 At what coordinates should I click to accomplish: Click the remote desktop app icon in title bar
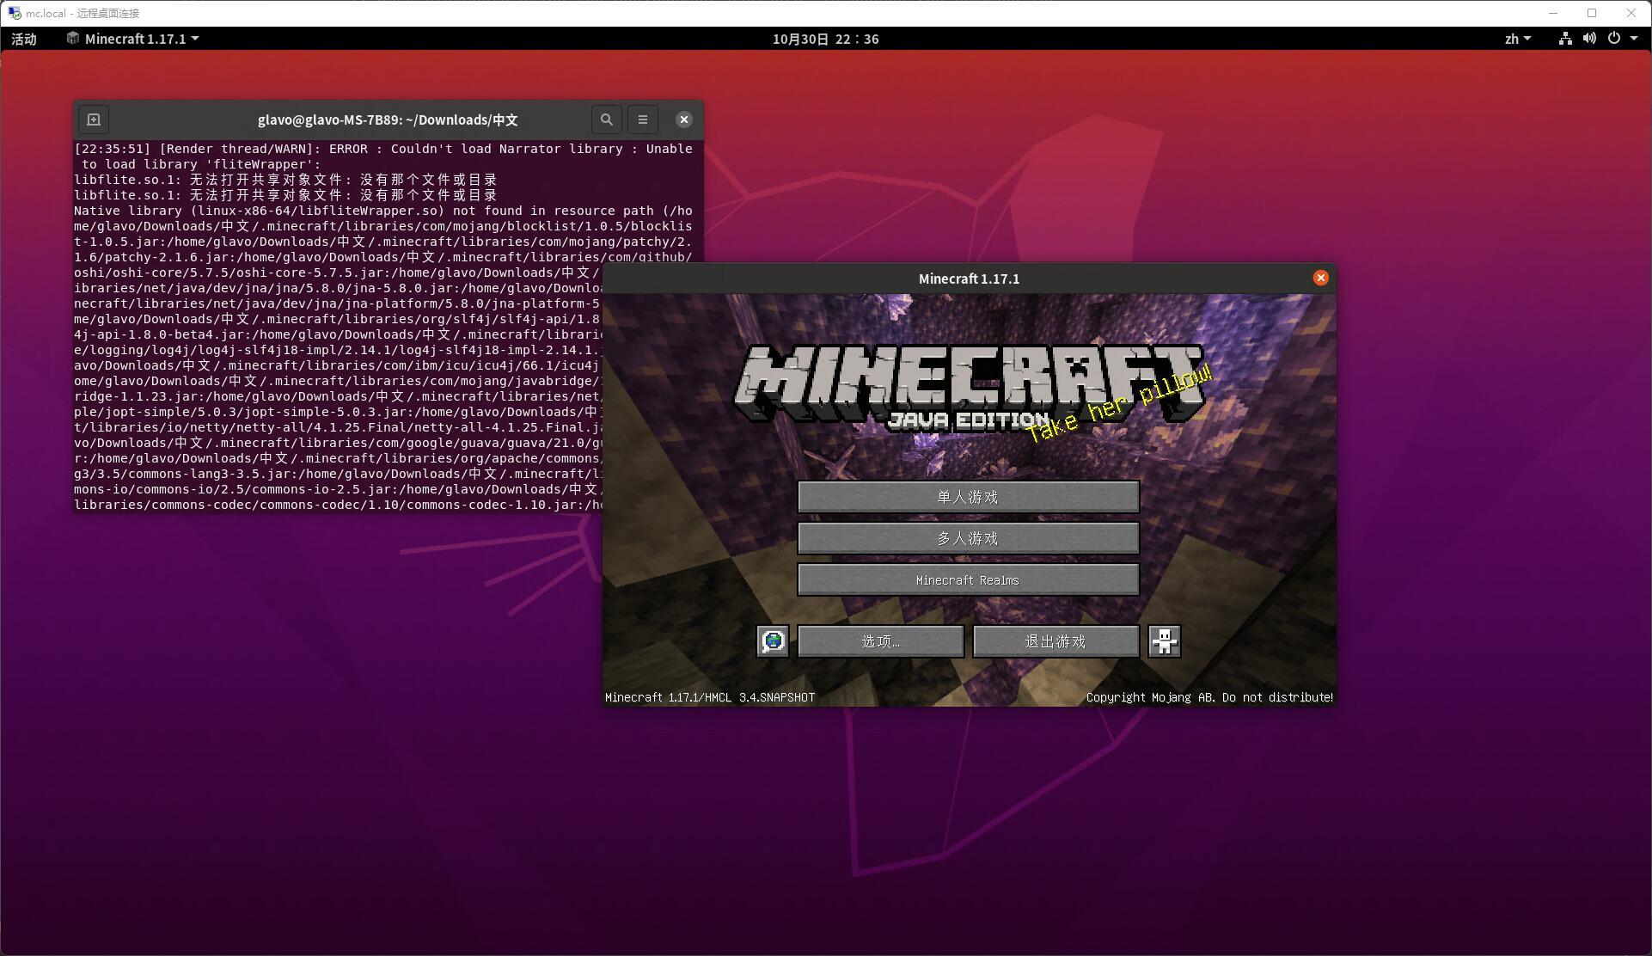coord(14,13)
